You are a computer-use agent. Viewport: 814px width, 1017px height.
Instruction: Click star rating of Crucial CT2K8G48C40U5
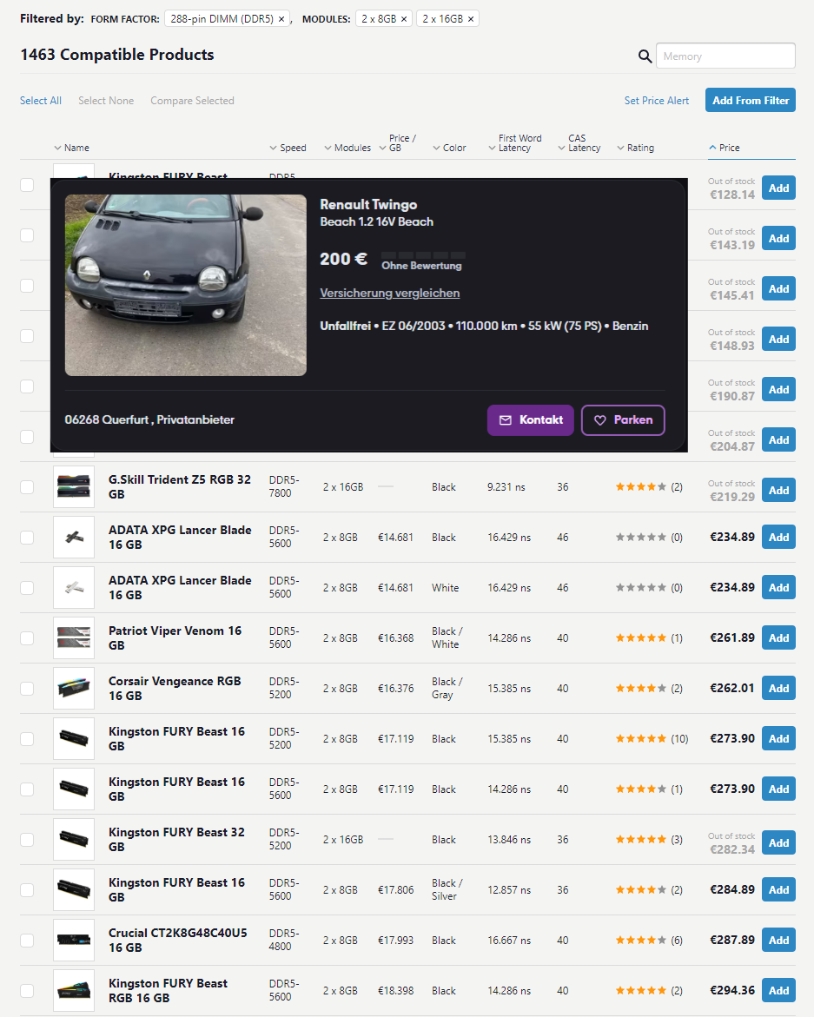[x=641, y=941]
